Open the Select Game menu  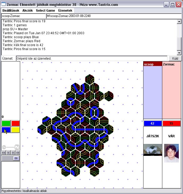45,11
